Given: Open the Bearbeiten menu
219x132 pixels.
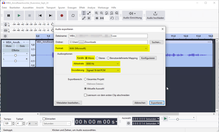Looking at the screenshot, I should [15, 8].
